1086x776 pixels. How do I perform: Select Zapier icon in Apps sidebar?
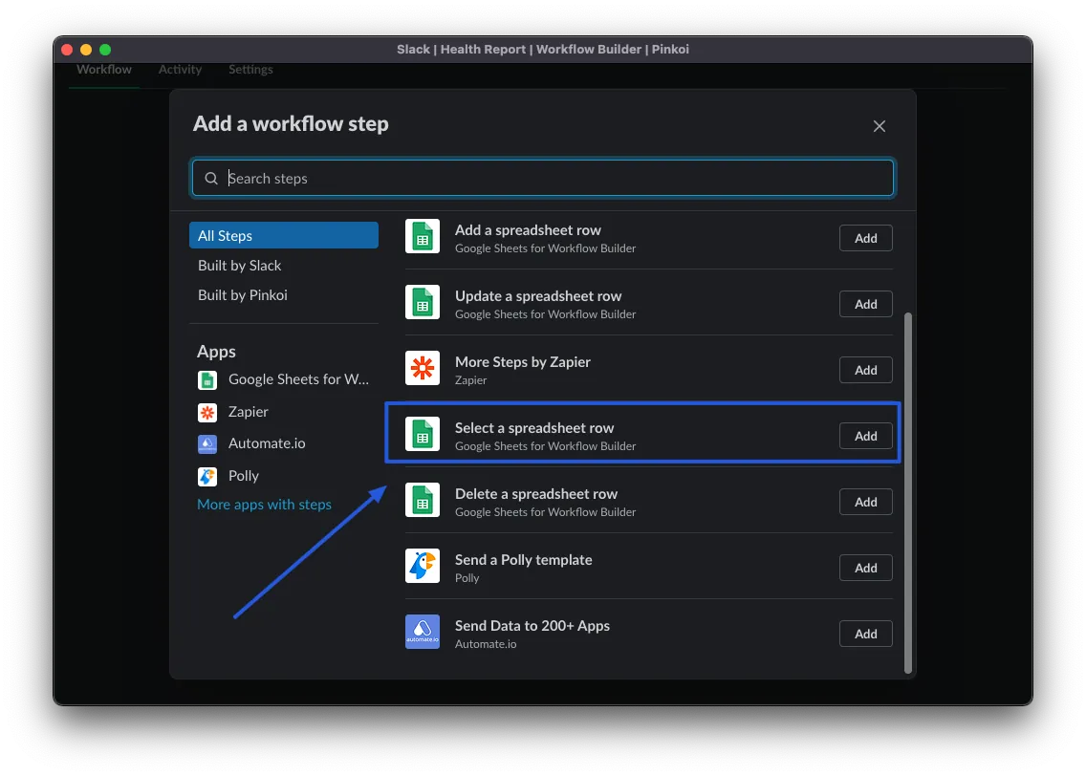coord(207,412)
